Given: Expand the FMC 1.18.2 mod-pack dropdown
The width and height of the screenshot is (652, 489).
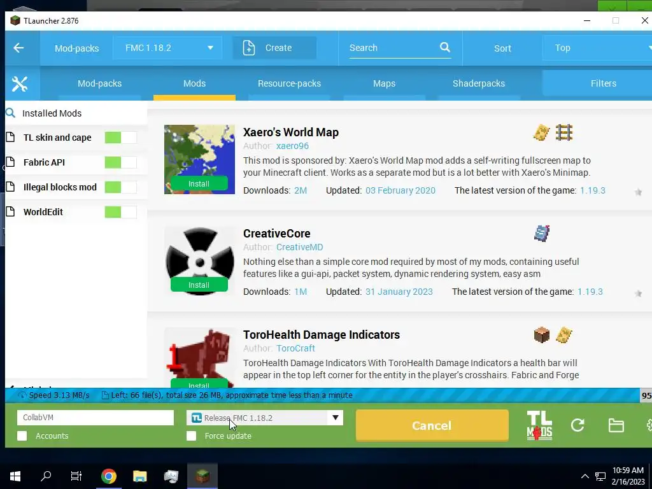Looking at the screenshot, I should 167,48.
